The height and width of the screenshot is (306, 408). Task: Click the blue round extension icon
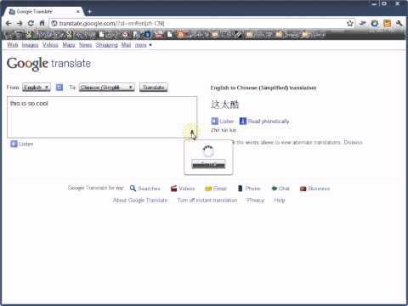click(x=375, y=23)
